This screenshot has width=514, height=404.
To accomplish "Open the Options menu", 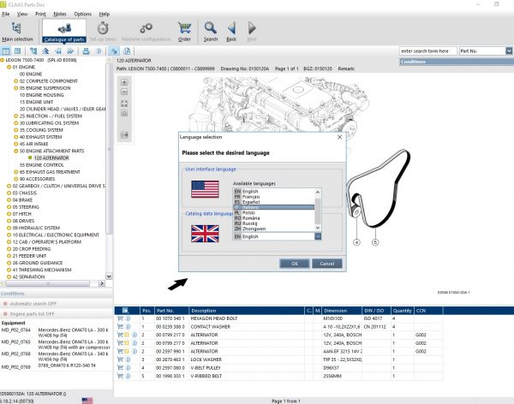I will 82,15.
